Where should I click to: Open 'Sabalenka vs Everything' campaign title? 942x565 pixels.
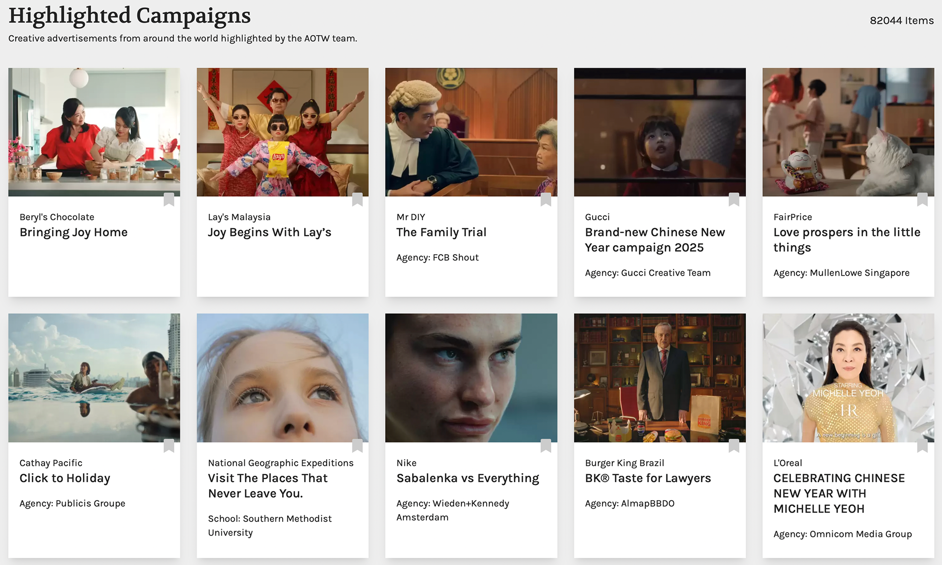tap(468, 478)
